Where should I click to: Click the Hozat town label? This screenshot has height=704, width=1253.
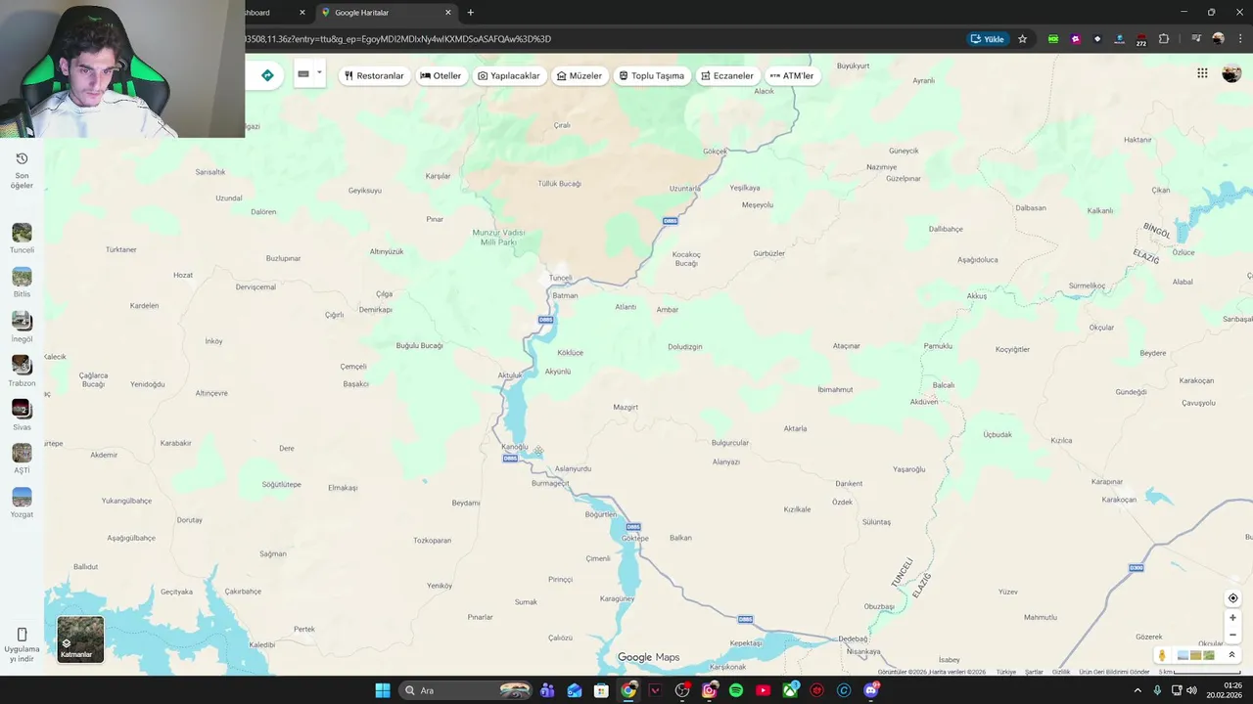pos(183,275)
